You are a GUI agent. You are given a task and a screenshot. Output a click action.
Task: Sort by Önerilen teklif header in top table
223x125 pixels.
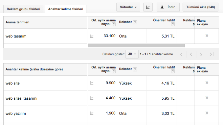click(164, 20)
